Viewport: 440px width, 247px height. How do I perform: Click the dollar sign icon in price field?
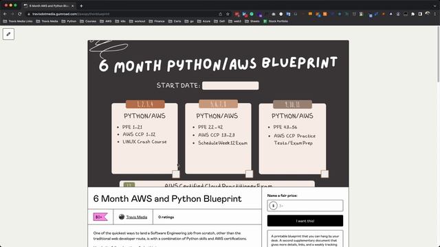click(274, 206)
